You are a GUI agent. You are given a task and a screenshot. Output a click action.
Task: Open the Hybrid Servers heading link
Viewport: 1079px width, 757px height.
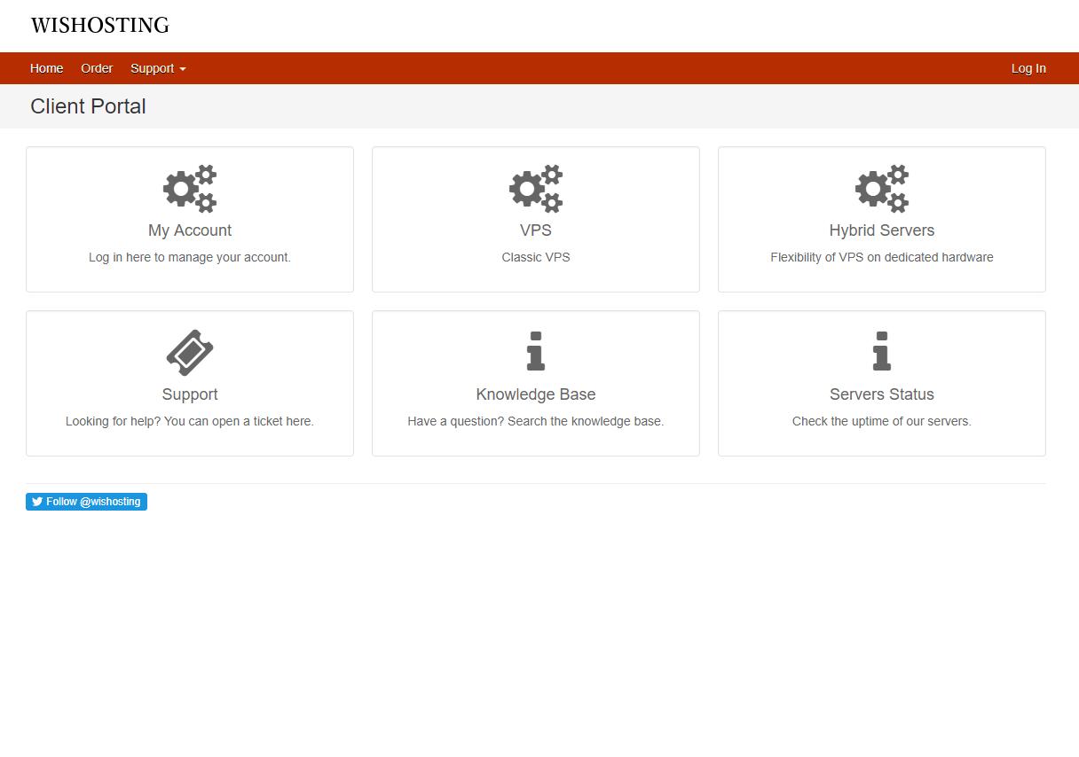coord(882,230)
